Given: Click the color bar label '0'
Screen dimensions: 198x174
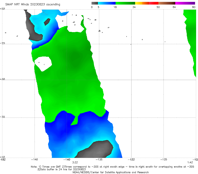Looking at the screenshot, I should pyautogui.click(x=92, y=7).
